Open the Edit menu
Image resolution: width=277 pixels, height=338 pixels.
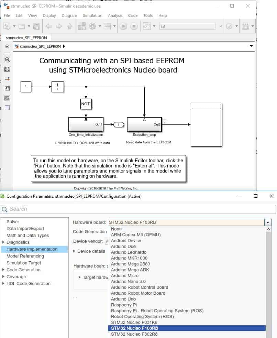[19, 15]
